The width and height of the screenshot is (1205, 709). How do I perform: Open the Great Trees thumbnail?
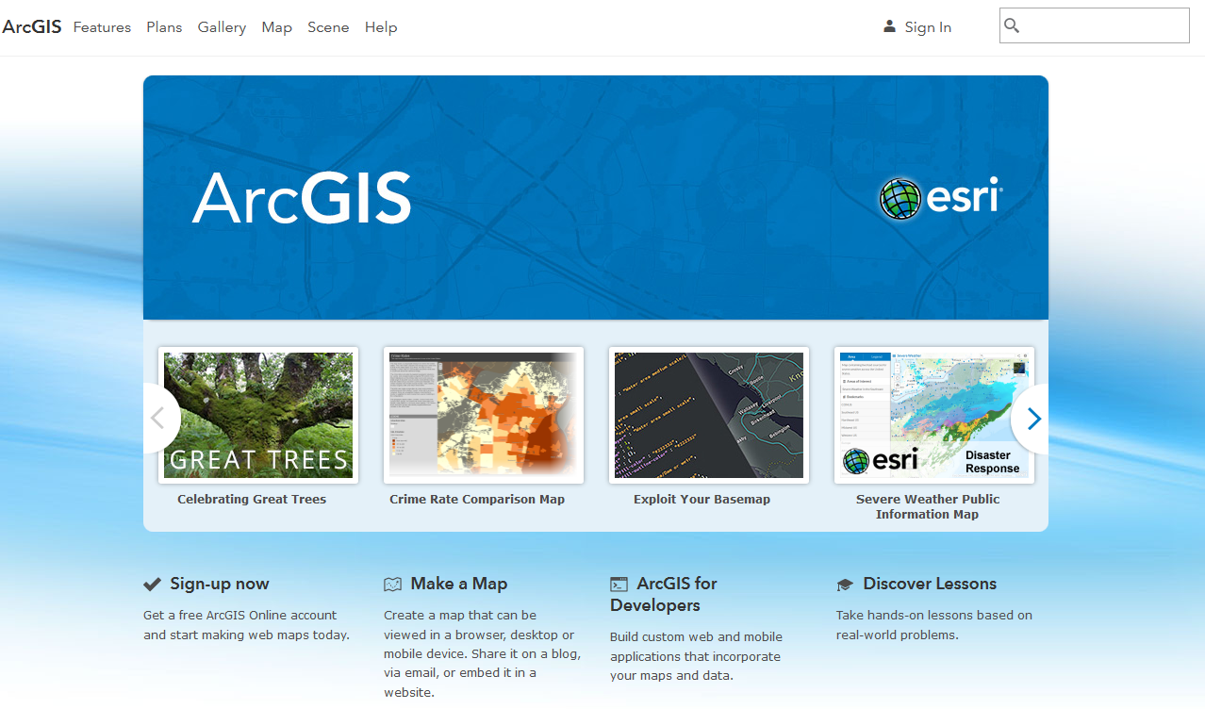[258, 415]
